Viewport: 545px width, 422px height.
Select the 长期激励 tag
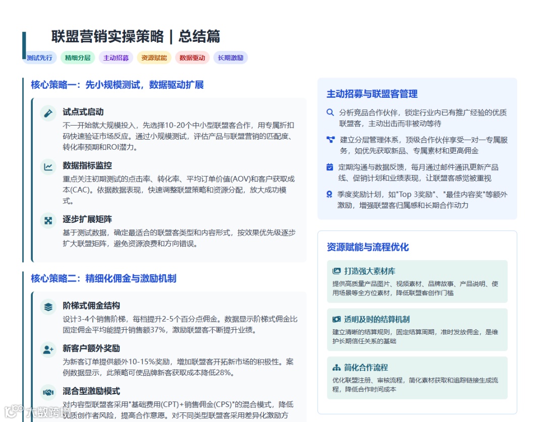[231, 57]
